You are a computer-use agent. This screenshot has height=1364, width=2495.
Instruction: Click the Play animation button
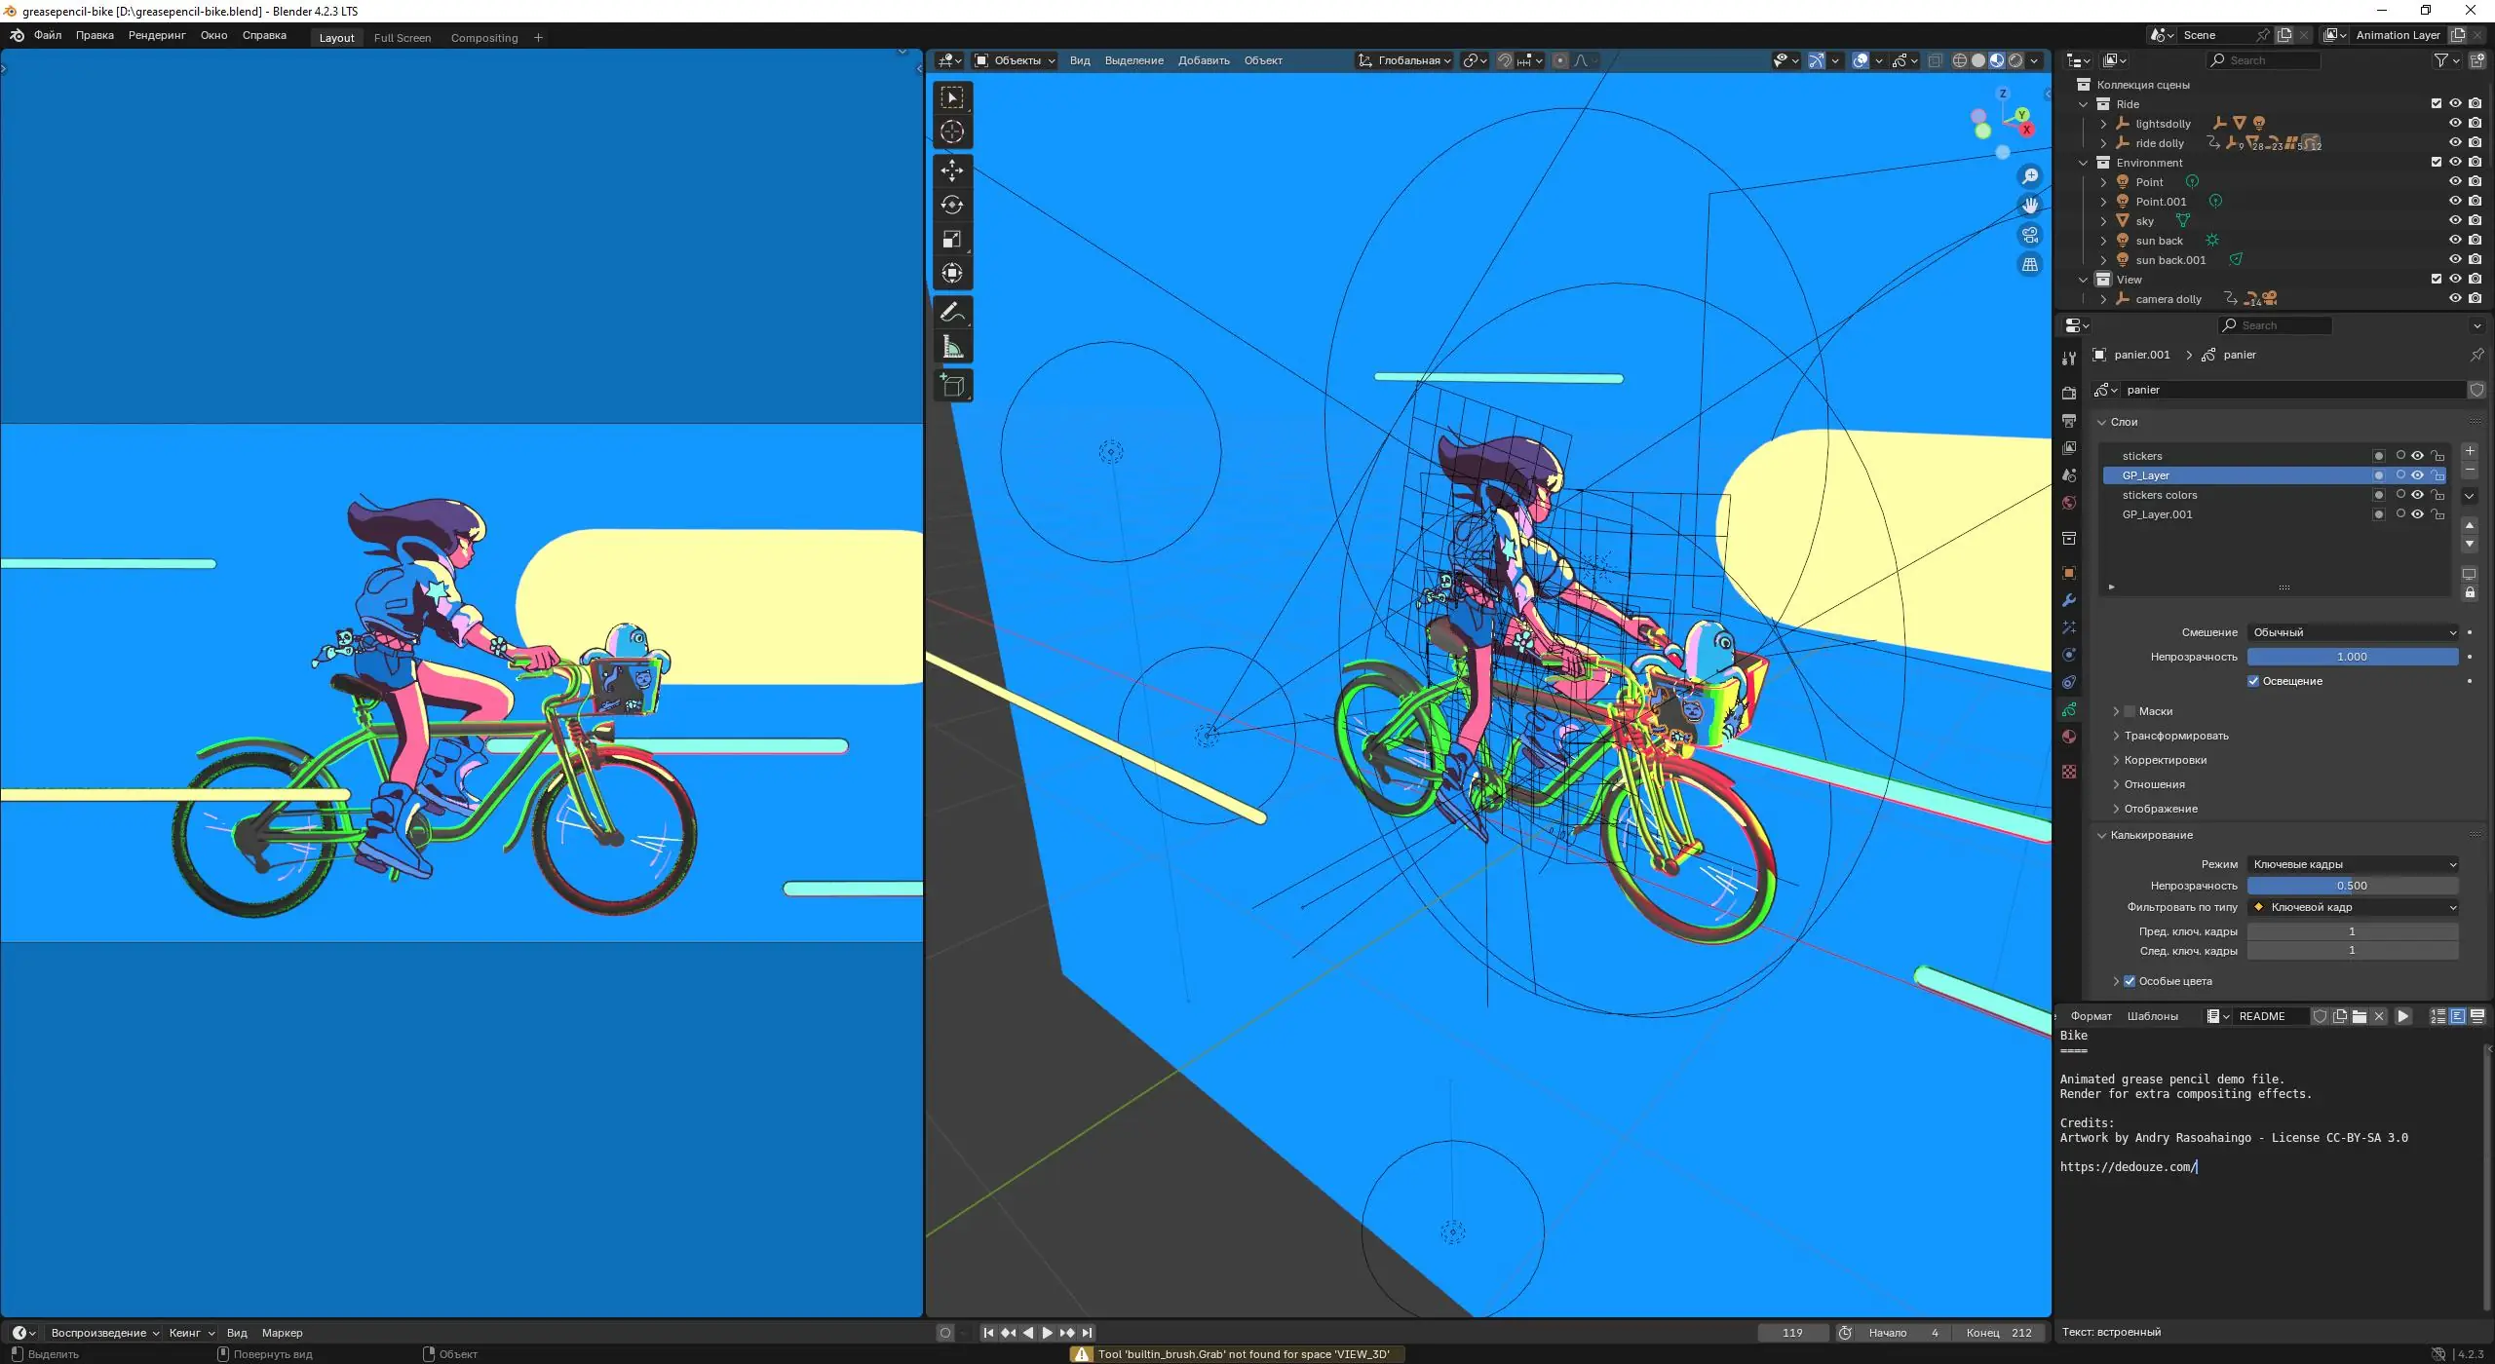(1048, 1333)
